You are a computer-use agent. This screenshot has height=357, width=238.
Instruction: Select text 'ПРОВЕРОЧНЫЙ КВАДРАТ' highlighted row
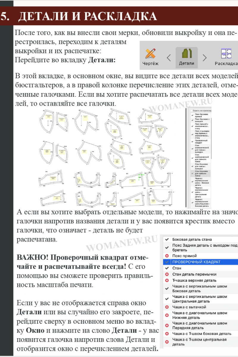196,262
